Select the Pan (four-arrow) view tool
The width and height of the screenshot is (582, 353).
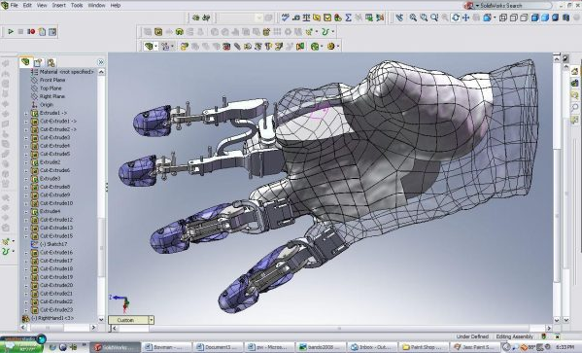[465, 18]
